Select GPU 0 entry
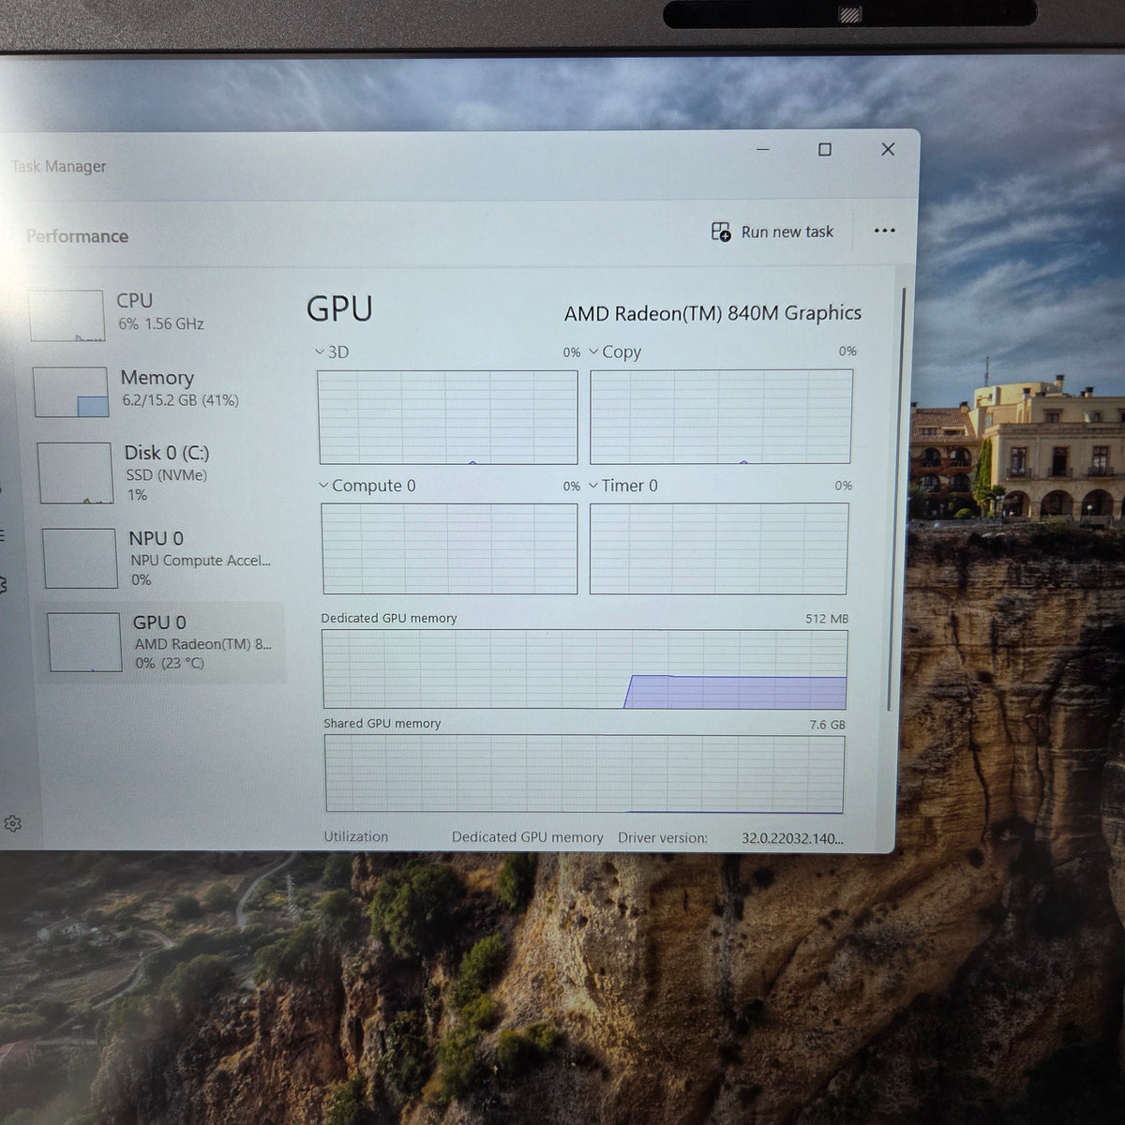Screen dimensions: 1125x1125 pos(165,643)
